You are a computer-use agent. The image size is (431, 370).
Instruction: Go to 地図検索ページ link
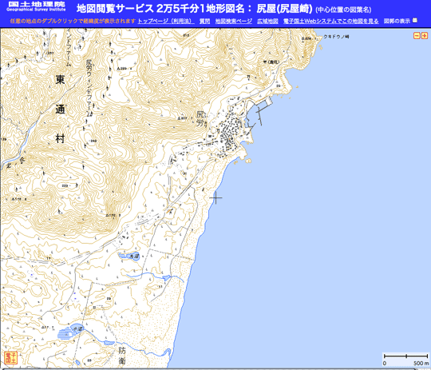233,21
